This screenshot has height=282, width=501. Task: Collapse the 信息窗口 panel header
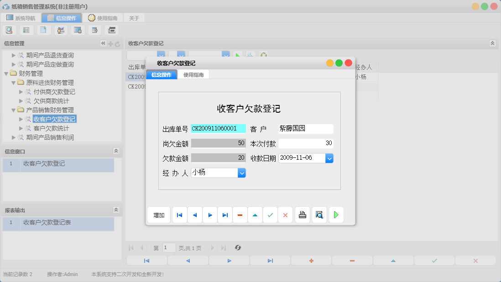[x=117, y=151]
